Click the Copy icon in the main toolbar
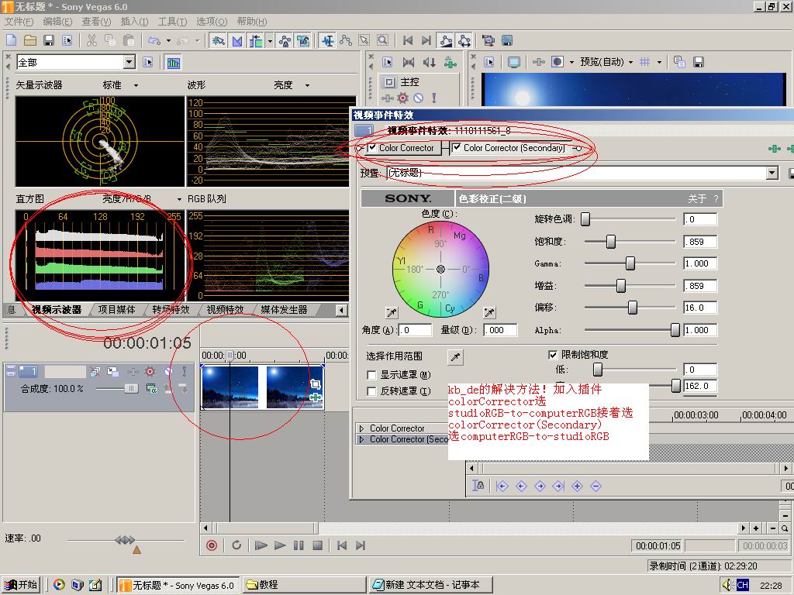Screen dimensions: 794x595 click(x=110, y=40)
